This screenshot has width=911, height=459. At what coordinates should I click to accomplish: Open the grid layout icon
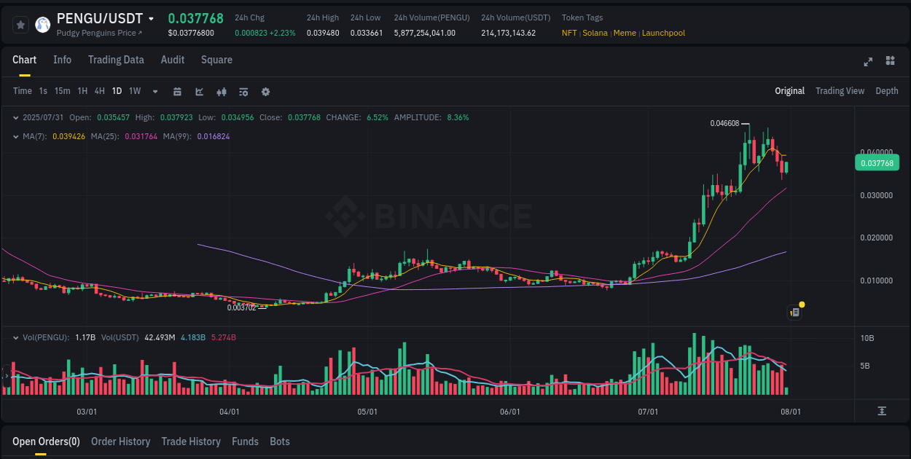tap(890, 62)
